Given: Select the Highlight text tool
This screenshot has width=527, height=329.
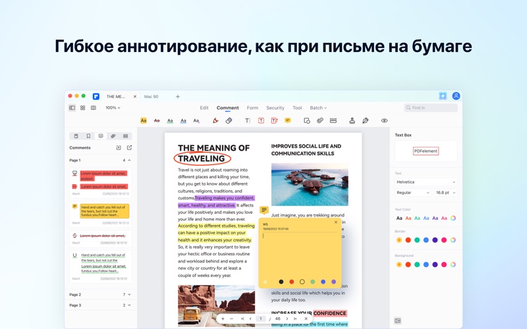Looking at the screenshot, I should [x=144, y=120].
